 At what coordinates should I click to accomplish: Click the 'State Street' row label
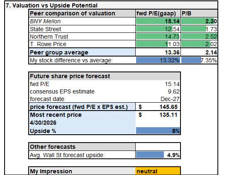point(45,29)
